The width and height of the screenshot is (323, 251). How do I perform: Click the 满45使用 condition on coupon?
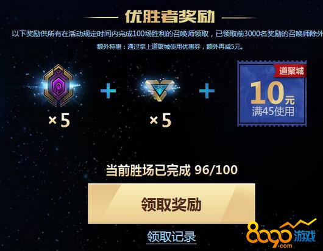pos(273,111)
